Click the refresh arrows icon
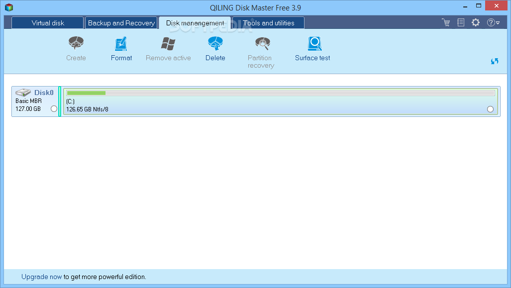This screenshot has height=288, width=511. click(495, 61)
